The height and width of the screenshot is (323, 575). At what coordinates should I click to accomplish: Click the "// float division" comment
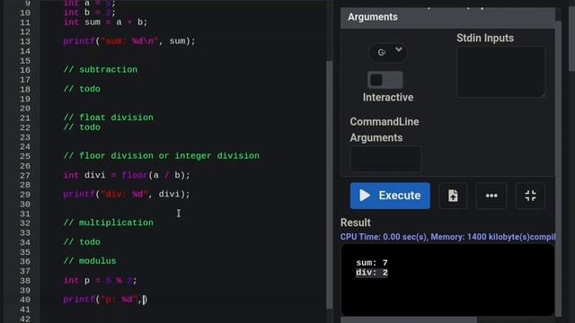pyautogui.click(x=108, y=118)
